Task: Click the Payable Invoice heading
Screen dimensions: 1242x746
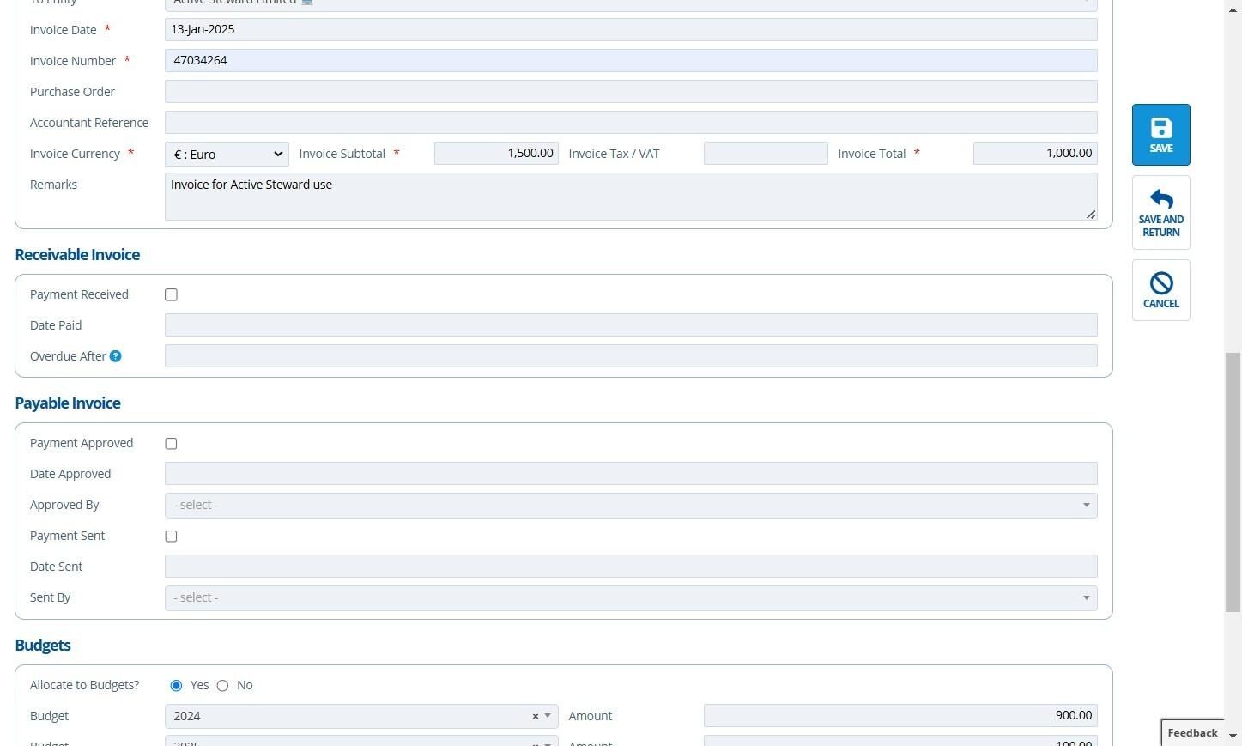Action: pyautogui.click(x=68, y=403)
